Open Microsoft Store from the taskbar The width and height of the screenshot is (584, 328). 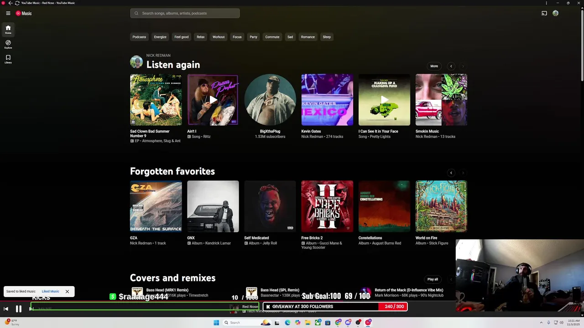click(x=328, y=323)
